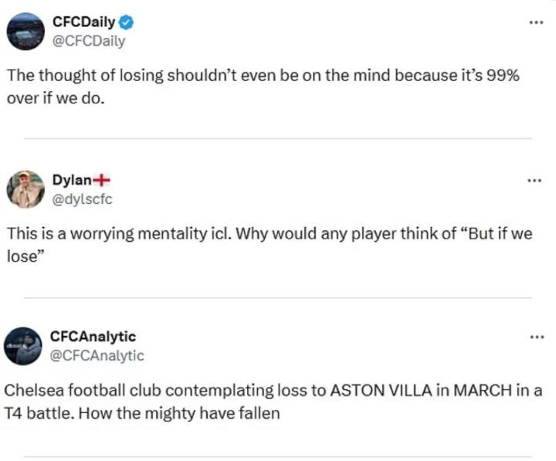Expand the three-dot menu on Dylan's tweet
Screen dimensions: 556x461
pyautogui.click(x=535, y=181)
